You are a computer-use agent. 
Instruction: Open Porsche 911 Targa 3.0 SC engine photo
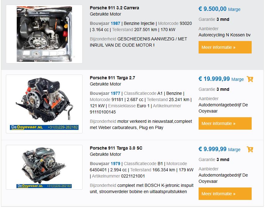pos(44,168)
